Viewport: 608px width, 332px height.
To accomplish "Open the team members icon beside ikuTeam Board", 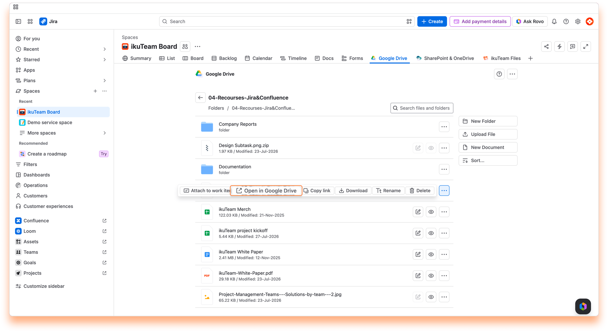I will 185,46.
